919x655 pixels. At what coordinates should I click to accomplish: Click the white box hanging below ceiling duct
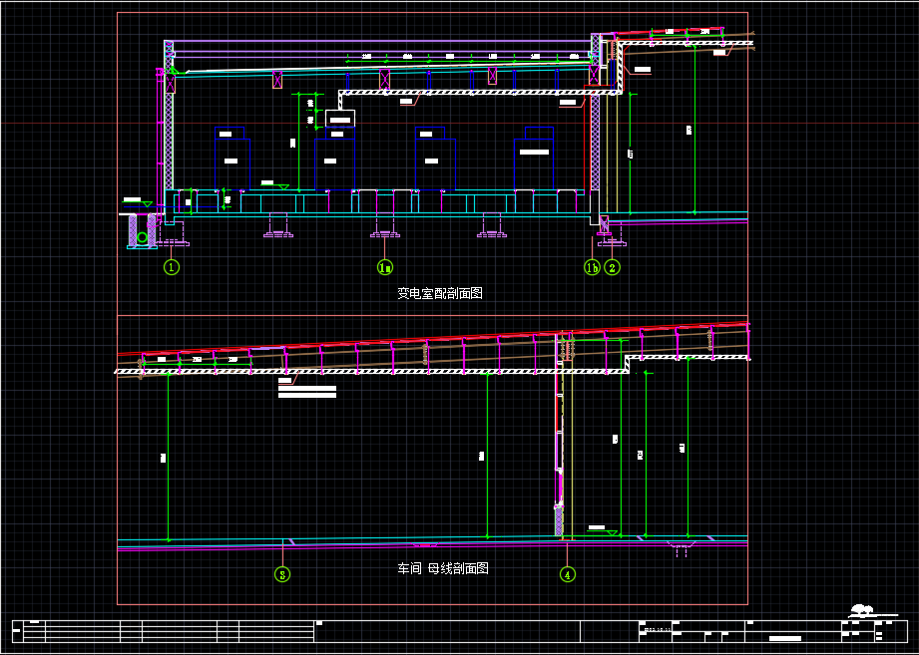pyautogui.click(x=339, y=118)
